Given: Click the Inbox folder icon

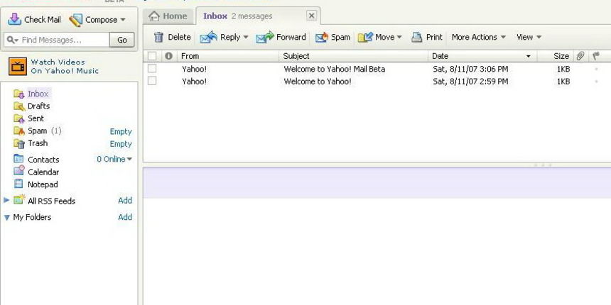Looking at the screenshot, I should [x=19, y=94].
